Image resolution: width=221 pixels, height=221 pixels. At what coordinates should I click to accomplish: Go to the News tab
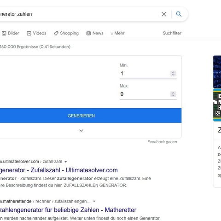[95, 33]
